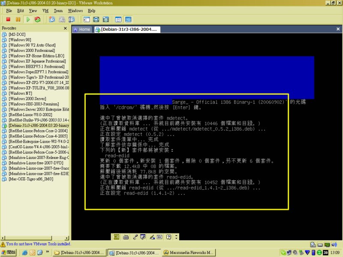Open the Windows menu
This screenshot has width=343, height=257.
tap(75, 11)
